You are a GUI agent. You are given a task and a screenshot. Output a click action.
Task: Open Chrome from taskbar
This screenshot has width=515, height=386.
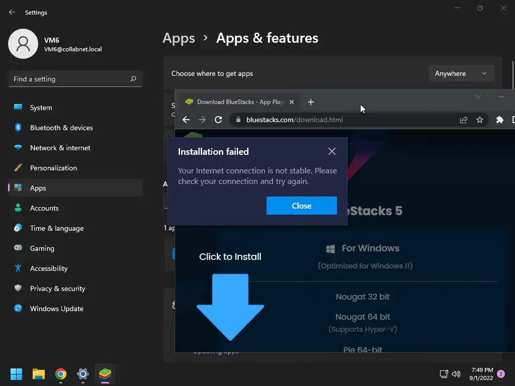point(61,374)
